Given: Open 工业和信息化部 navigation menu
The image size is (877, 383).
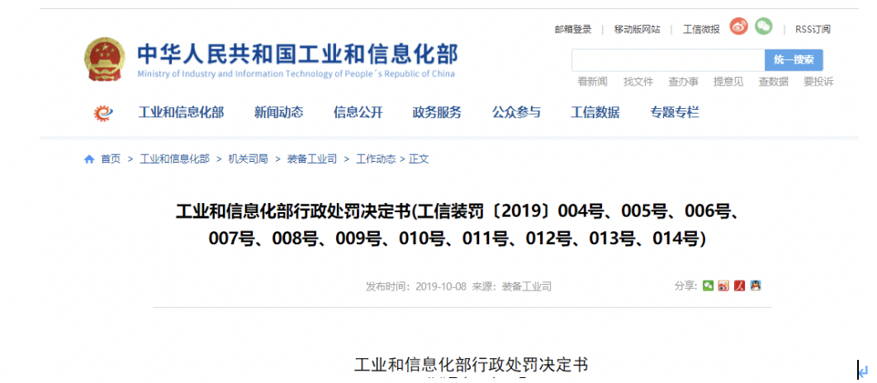Looking at the screenshot, I should (181, 113).
